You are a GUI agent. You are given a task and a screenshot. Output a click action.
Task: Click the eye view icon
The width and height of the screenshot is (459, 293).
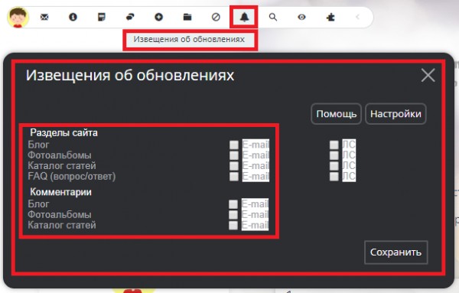301,18
